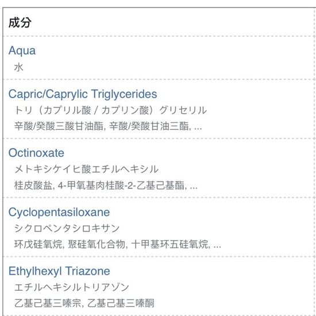Viewport: 316px width, 316px height.
Task: Click the 环戊硅氧烷 synonym
Action: [x=38, y=244]
